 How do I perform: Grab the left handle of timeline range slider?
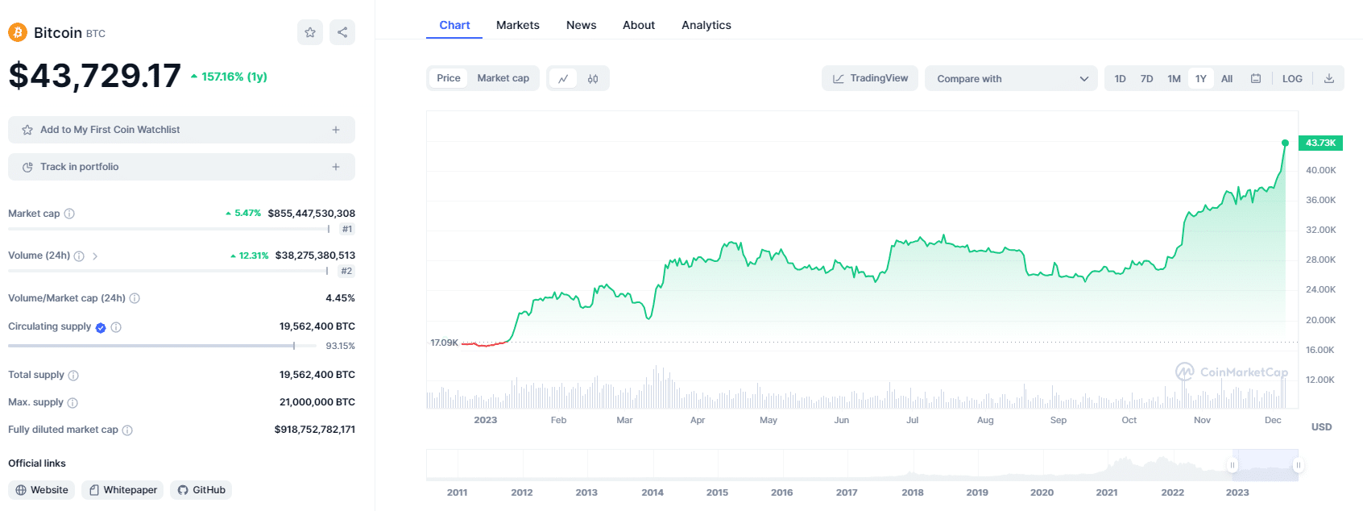(1232, 465)
